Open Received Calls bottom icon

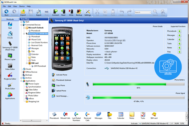point(88,117)
